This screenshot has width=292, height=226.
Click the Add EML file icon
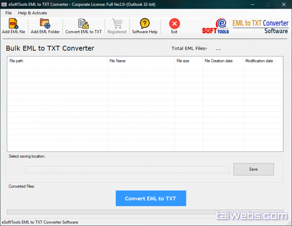[x=14, y=24]
